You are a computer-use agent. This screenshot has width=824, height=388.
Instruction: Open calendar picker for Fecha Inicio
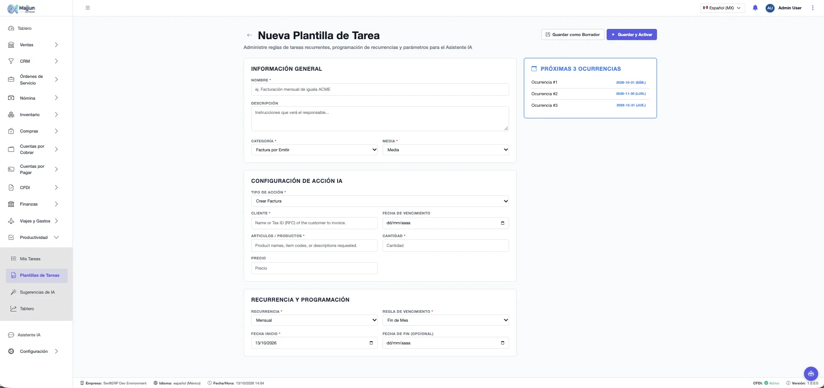click(371, 343)
